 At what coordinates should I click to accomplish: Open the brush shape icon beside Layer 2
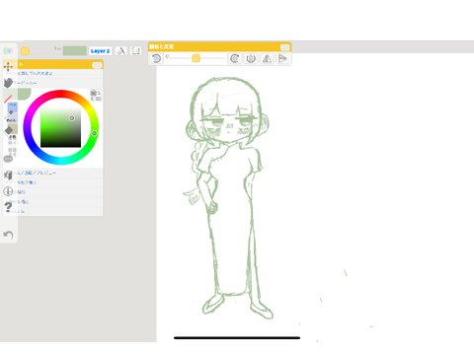click(121, 50)
